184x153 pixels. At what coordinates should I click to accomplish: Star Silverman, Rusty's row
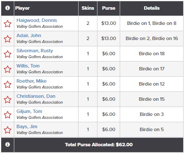point(8,54)
